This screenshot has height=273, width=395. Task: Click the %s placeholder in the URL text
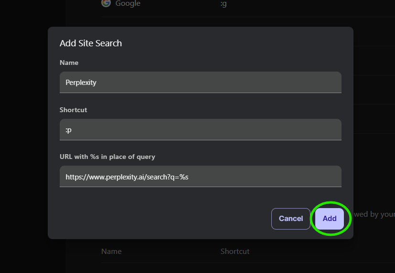pos(184,177)
